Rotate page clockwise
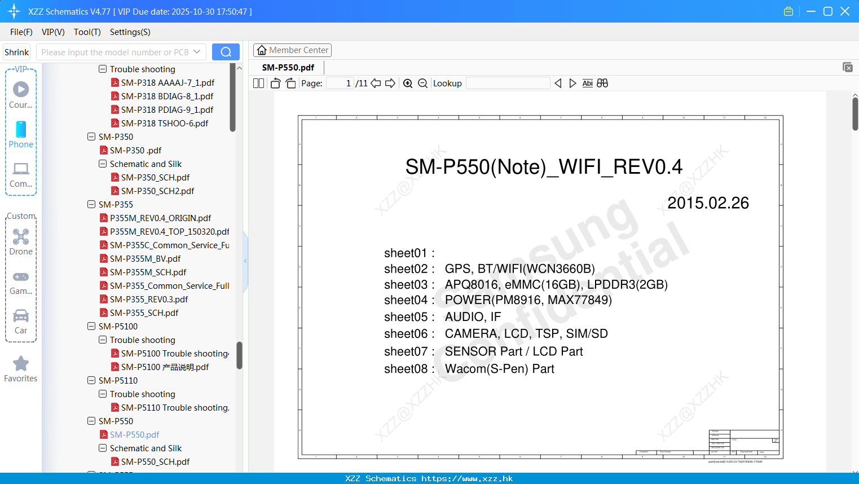 pyautogui.click(x=290, y=83)
